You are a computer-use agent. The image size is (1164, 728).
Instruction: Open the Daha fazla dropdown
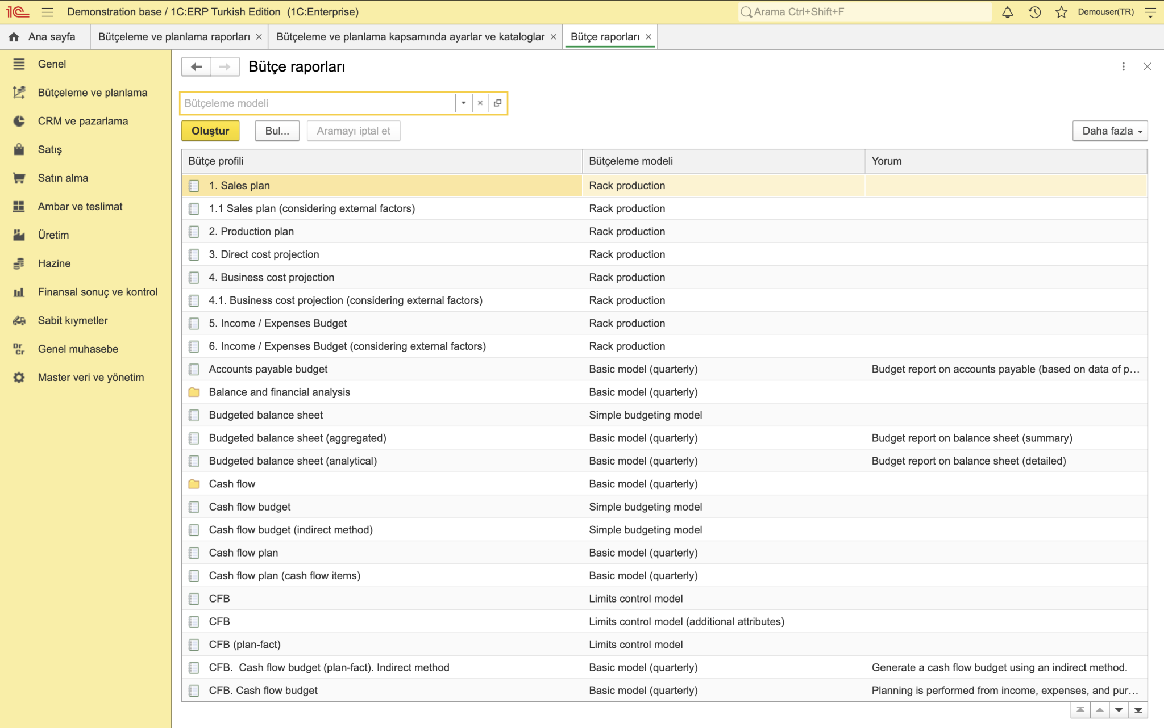(x=1110, y=131)
